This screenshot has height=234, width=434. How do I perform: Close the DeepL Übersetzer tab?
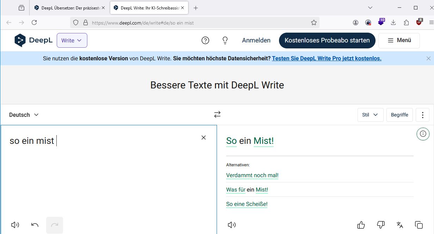pos(103,8)
